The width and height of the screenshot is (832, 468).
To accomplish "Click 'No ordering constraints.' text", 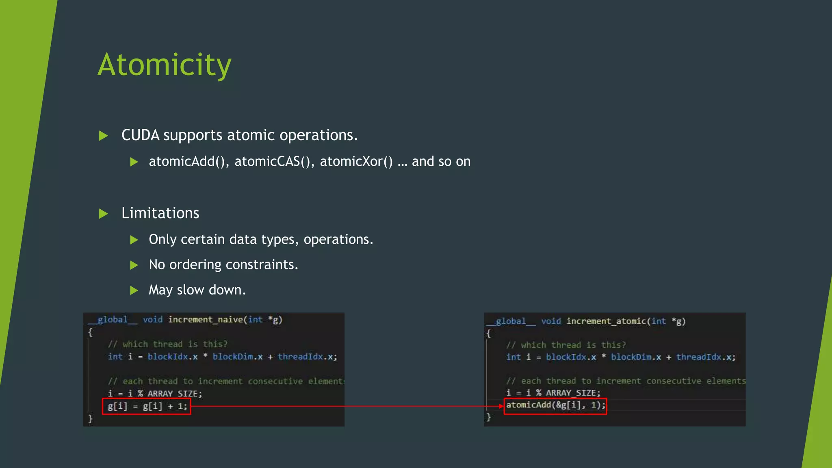I will coord(223,265).
